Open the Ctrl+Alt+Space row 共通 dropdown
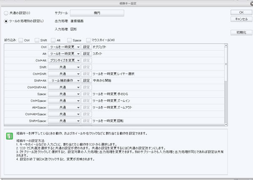The height and width of the screenshot is (180, 253). (64, 114)
